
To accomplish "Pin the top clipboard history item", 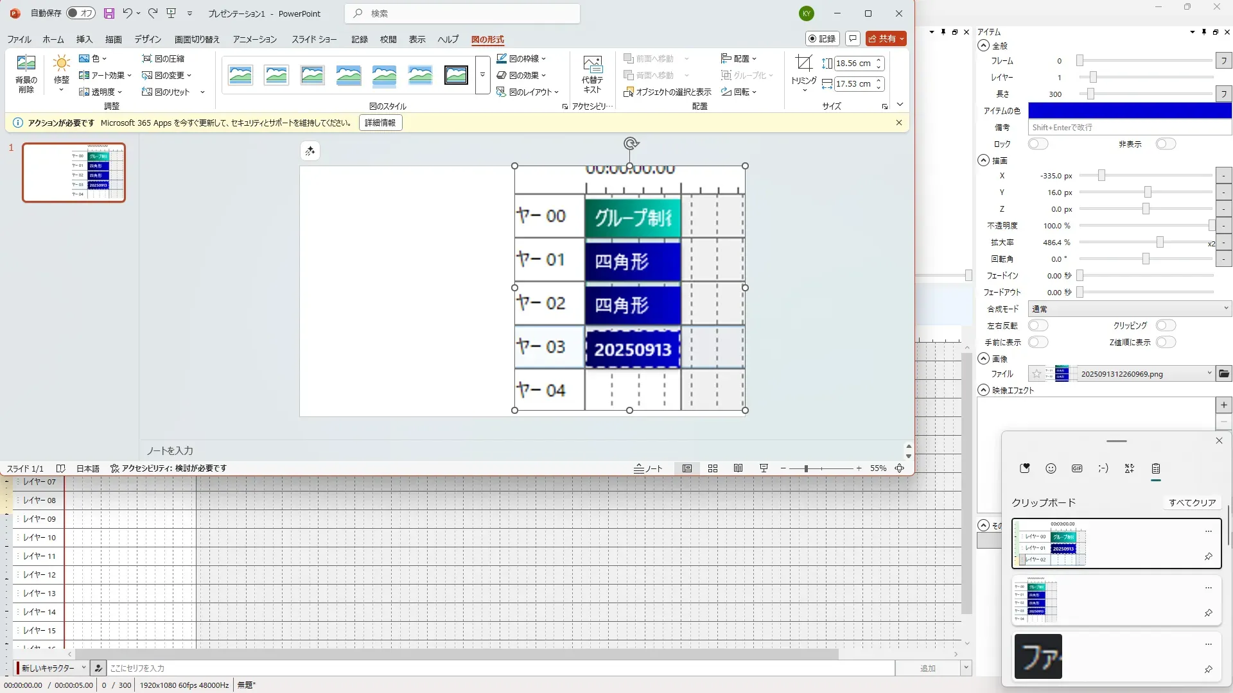I will 1208,556.
